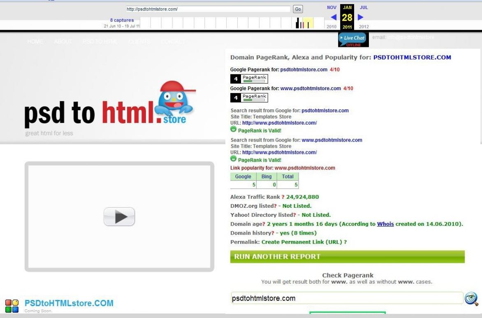This screenshot has width=482, height=318.
Task: Click www.psdtohtmlstore.com link after Google Pagerank for
Action: (311, 88)
